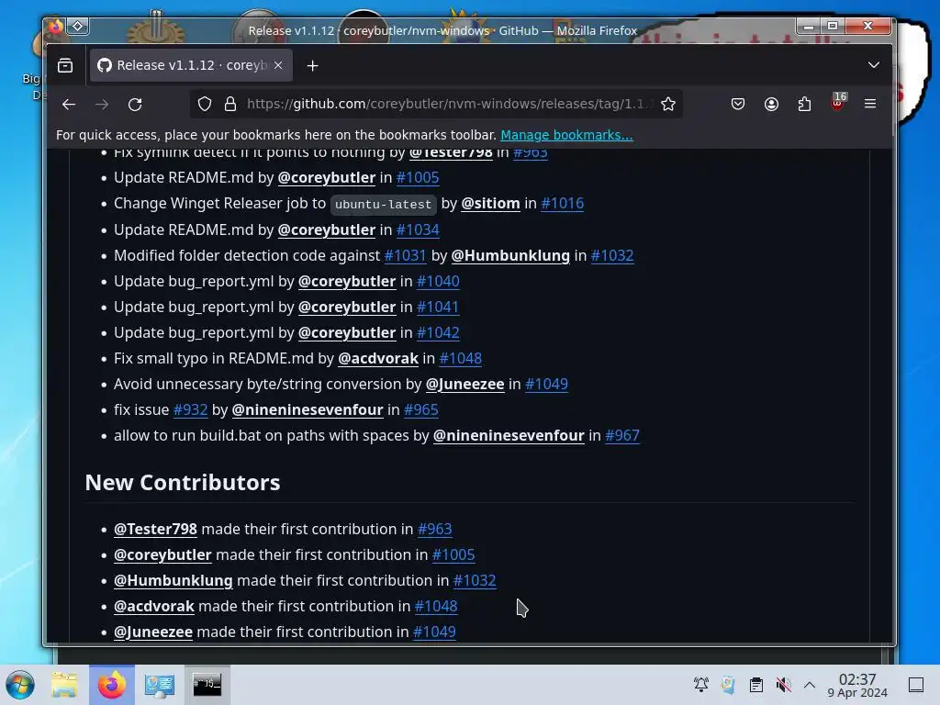Bookmark this page with the star
Screen dimensions: 940x705
coord(668,105)
